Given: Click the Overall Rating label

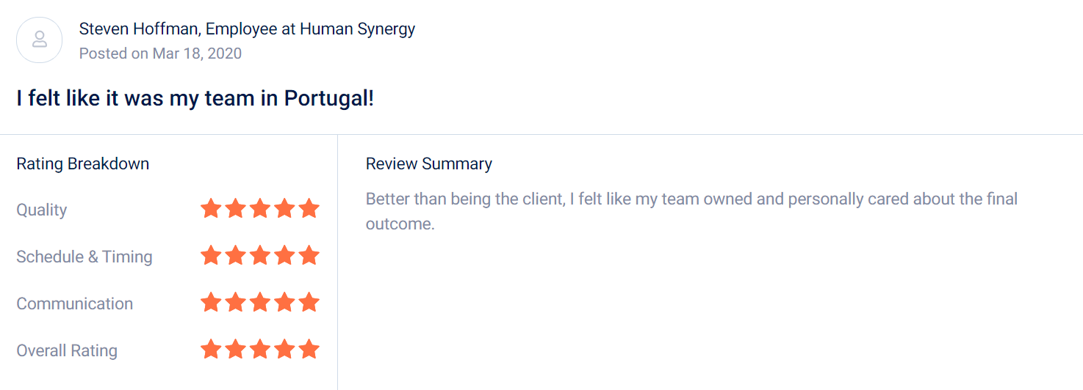Looking at the screenshot, I should [67, 350].
